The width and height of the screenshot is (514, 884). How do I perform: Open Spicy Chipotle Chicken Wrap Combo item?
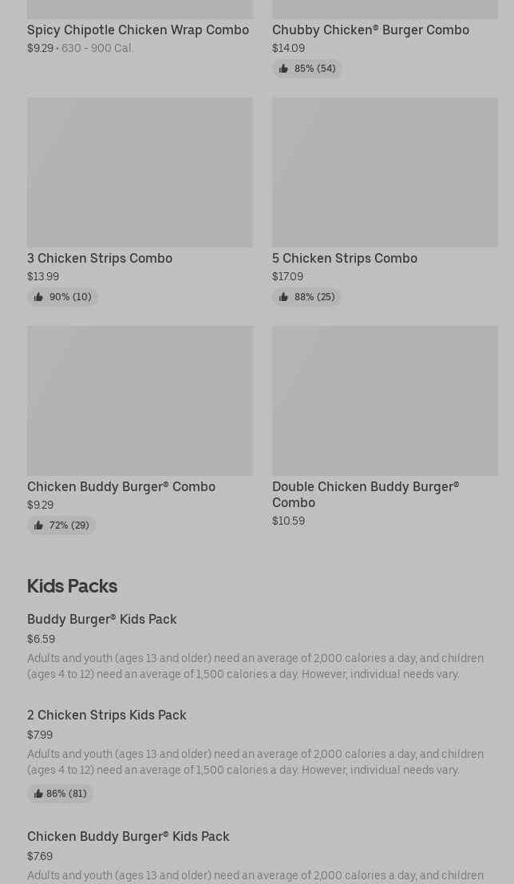coord(138,30)
